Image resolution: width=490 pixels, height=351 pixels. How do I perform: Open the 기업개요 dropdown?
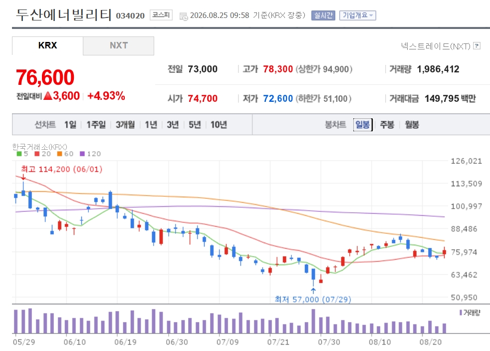tap(357, 15)
